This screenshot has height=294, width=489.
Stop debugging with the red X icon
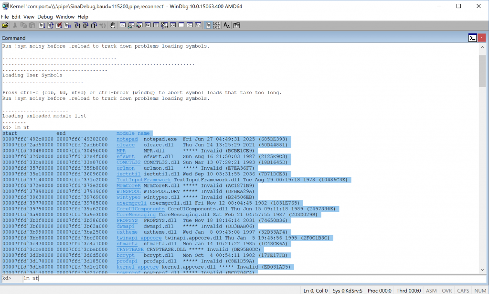click(x=59, y=26)
